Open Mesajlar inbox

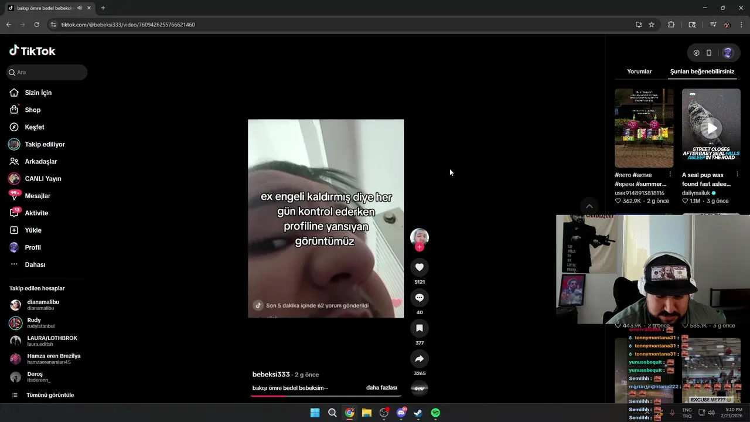point(37,196)
